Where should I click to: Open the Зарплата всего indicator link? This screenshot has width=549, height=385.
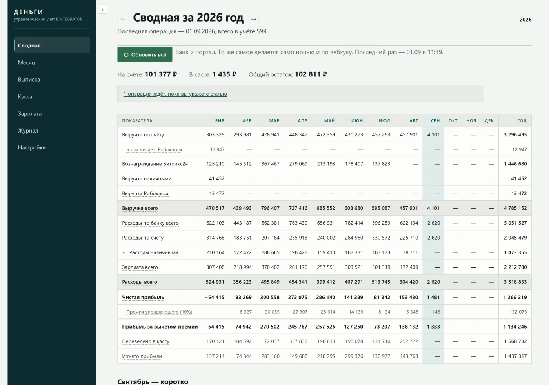(x=140, y=267)
